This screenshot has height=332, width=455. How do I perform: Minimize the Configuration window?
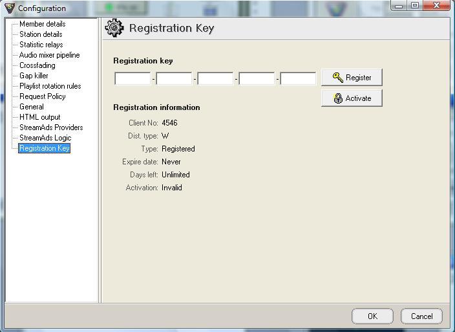(x=399, y=6)
